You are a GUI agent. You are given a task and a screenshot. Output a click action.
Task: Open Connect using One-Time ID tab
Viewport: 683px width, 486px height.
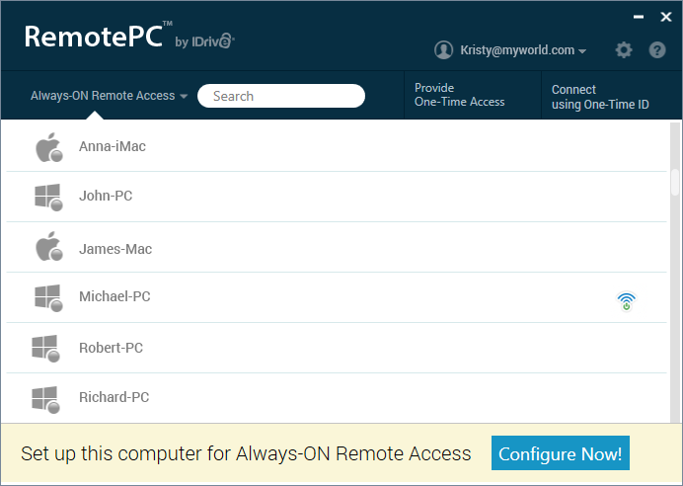(x=599, y=96)
